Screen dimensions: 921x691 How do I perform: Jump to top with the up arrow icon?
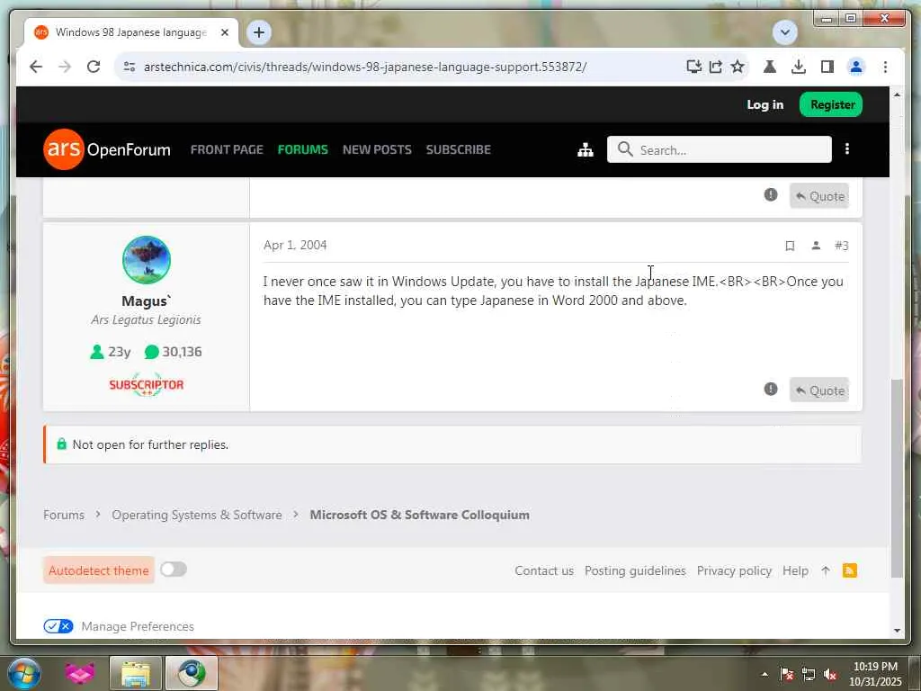[826, 570]
